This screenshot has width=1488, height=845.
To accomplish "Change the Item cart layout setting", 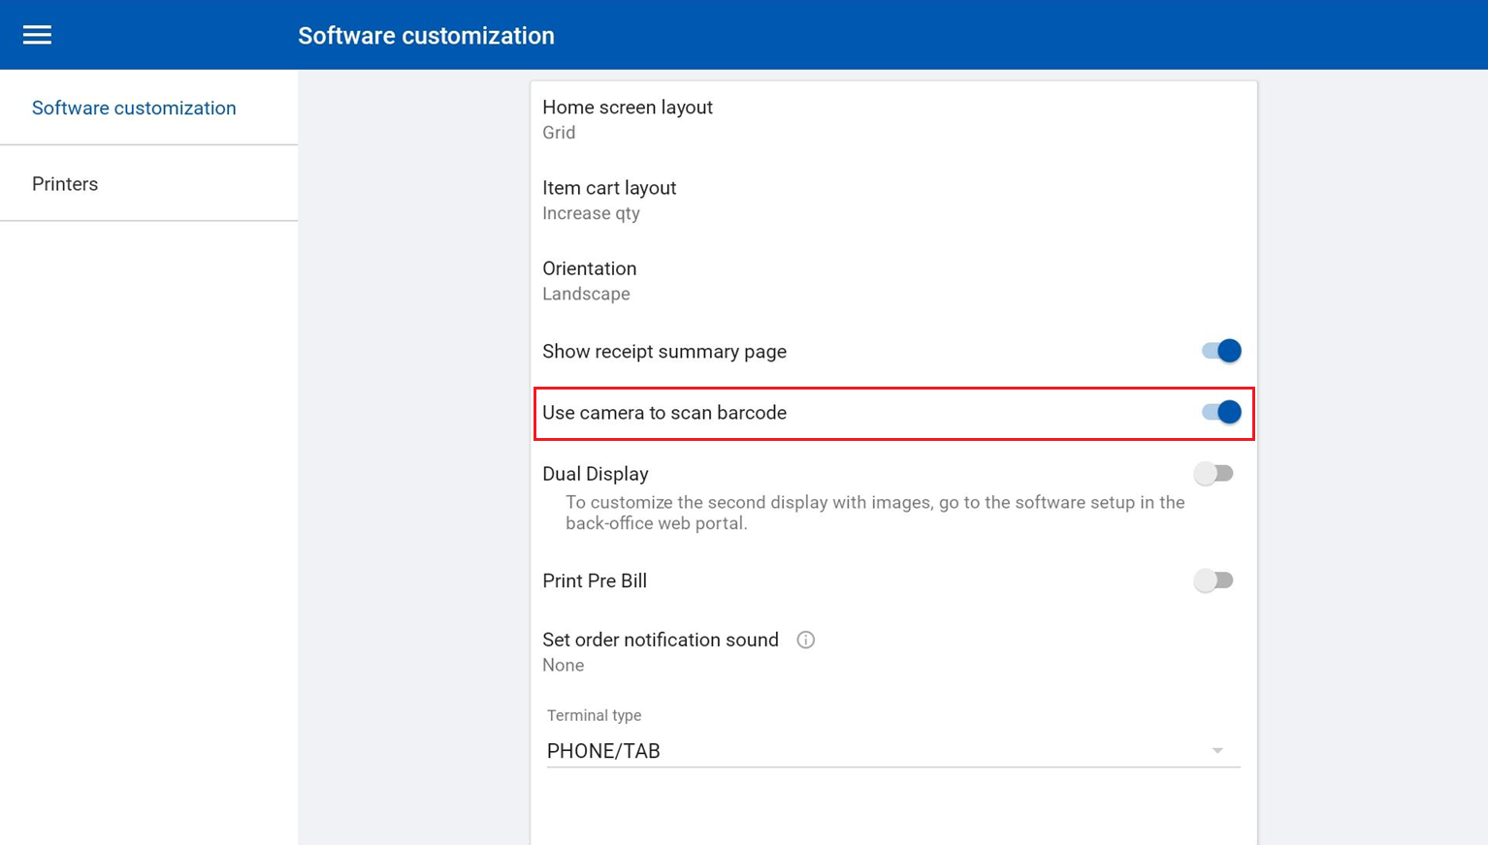I will (x=609, y=188).
